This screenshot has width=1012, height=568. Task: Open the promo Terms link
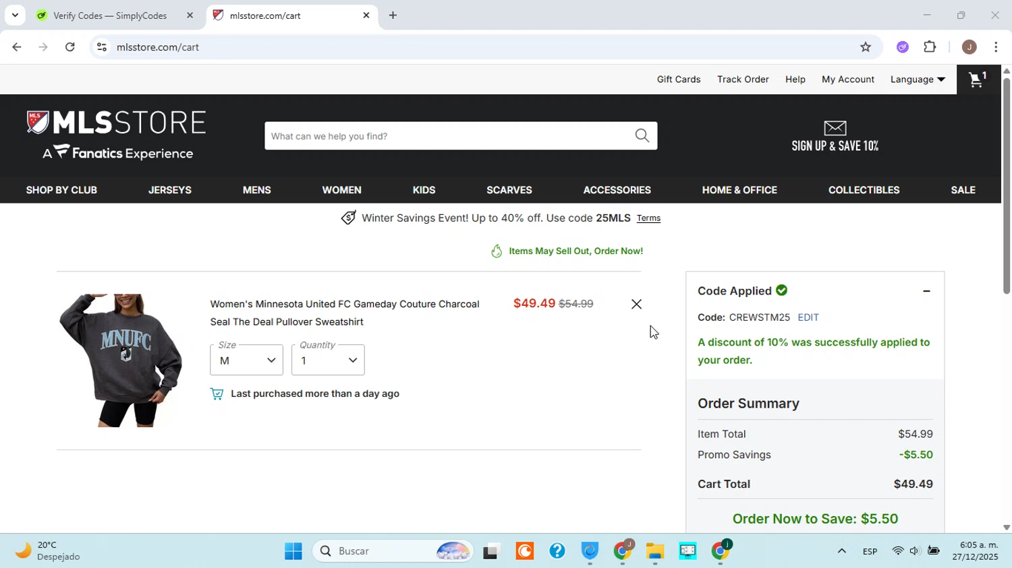(x=648, y=218)
